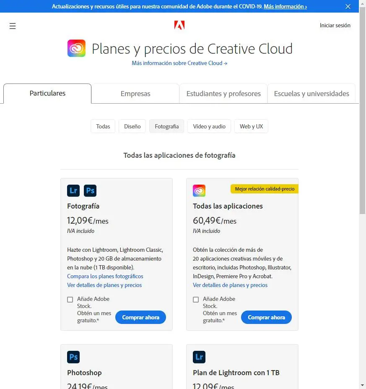The image size is (366, 389).
Task: Click the 12,09€/mes price in Fotografía card
Action: point(88,220)
